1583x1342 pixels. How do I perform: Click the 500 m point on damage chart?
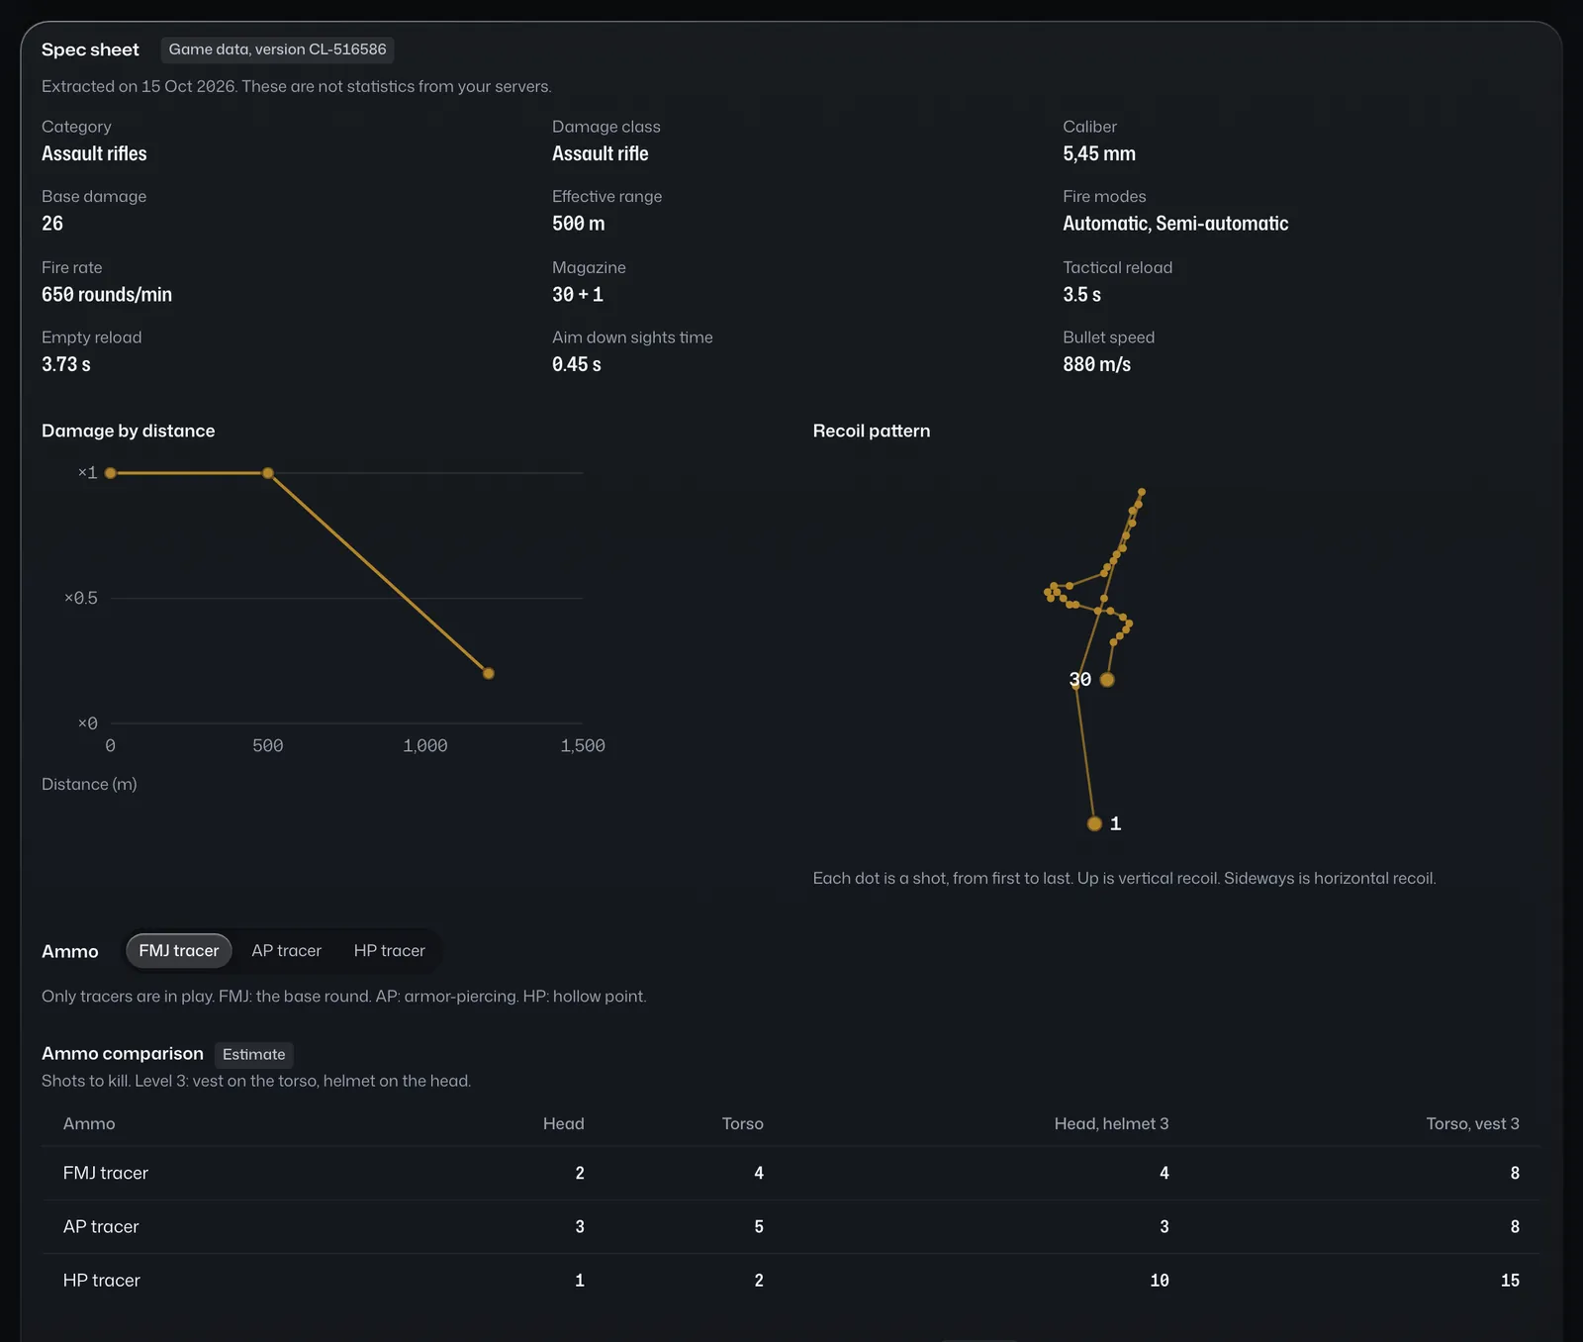coord(268,473)
